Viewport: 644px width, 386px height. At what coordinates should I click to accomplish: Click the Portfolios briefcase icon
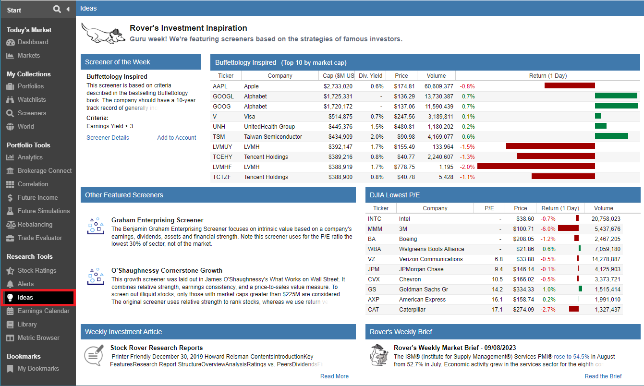pyautogui.click(x=10, y=86)
